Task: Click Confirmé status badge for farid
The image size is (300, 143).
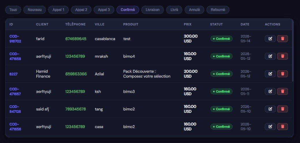Action: click(x=222, y=39)
